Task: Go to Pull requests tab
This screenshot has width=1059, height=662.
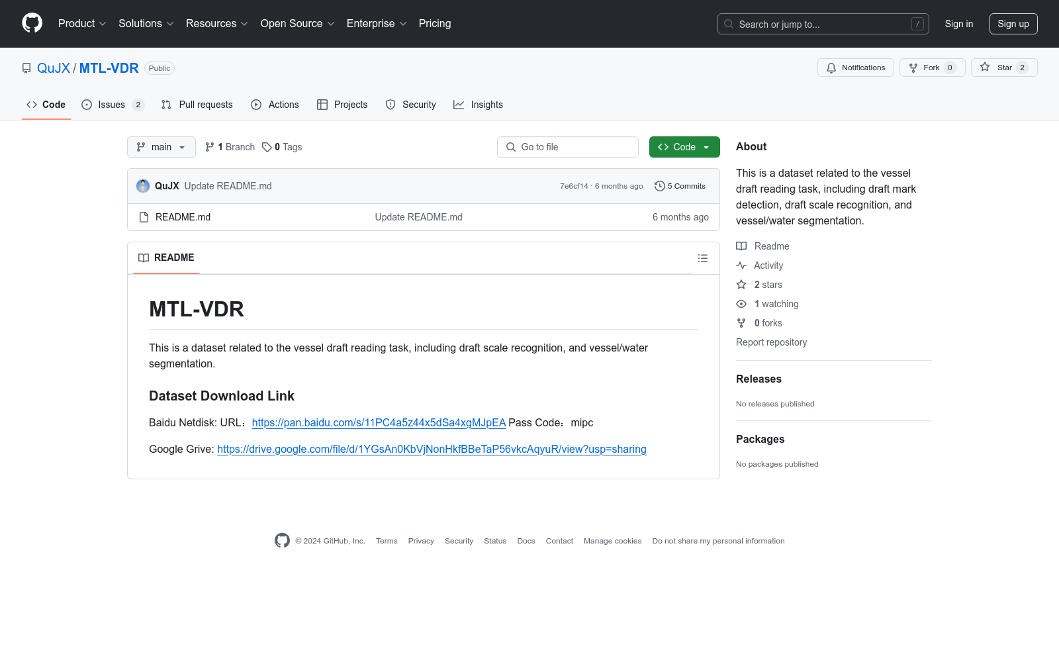Action: (x=197, y=105)
